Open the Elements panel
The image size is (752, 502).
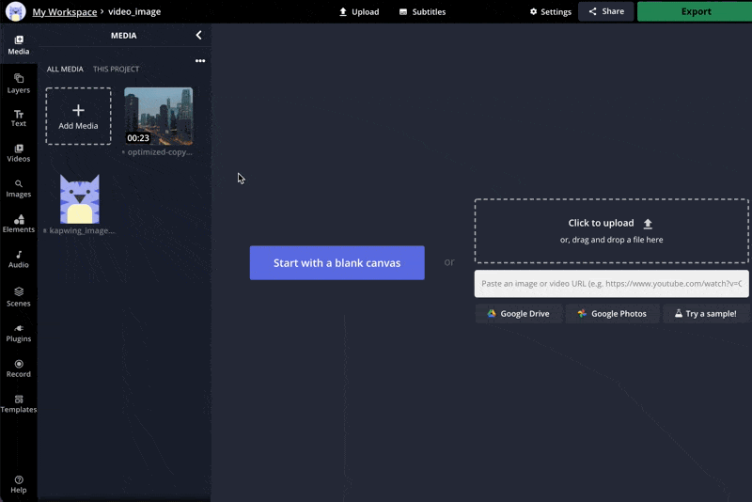coord(18,223)
